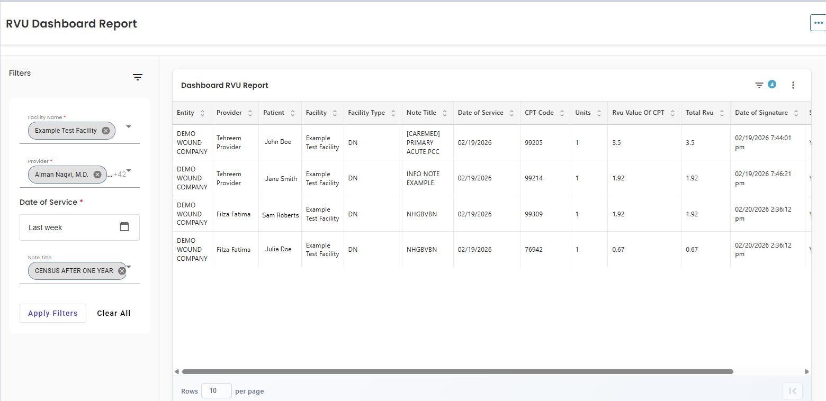Expand the Provider dropdown
The height and width of the screenshot is (401, 826).
(129, 170)
